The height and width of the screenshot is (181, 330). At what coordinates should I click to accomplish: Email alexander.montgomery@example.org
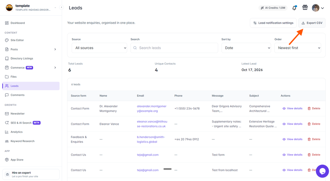(151, 109)
